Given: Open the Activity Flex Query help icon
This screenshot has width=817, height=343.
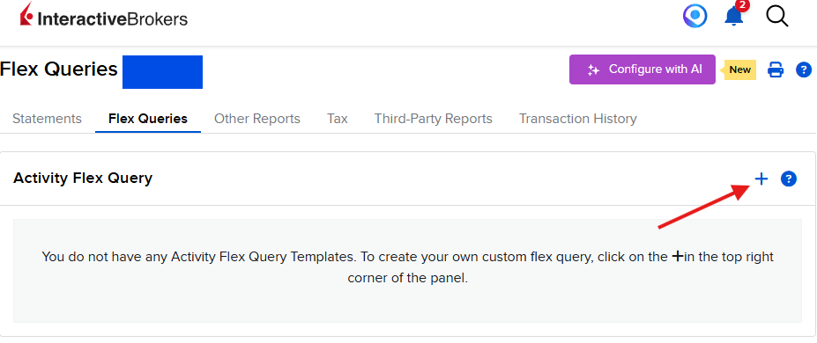Looking at the screenshot, I should point(788,179).
